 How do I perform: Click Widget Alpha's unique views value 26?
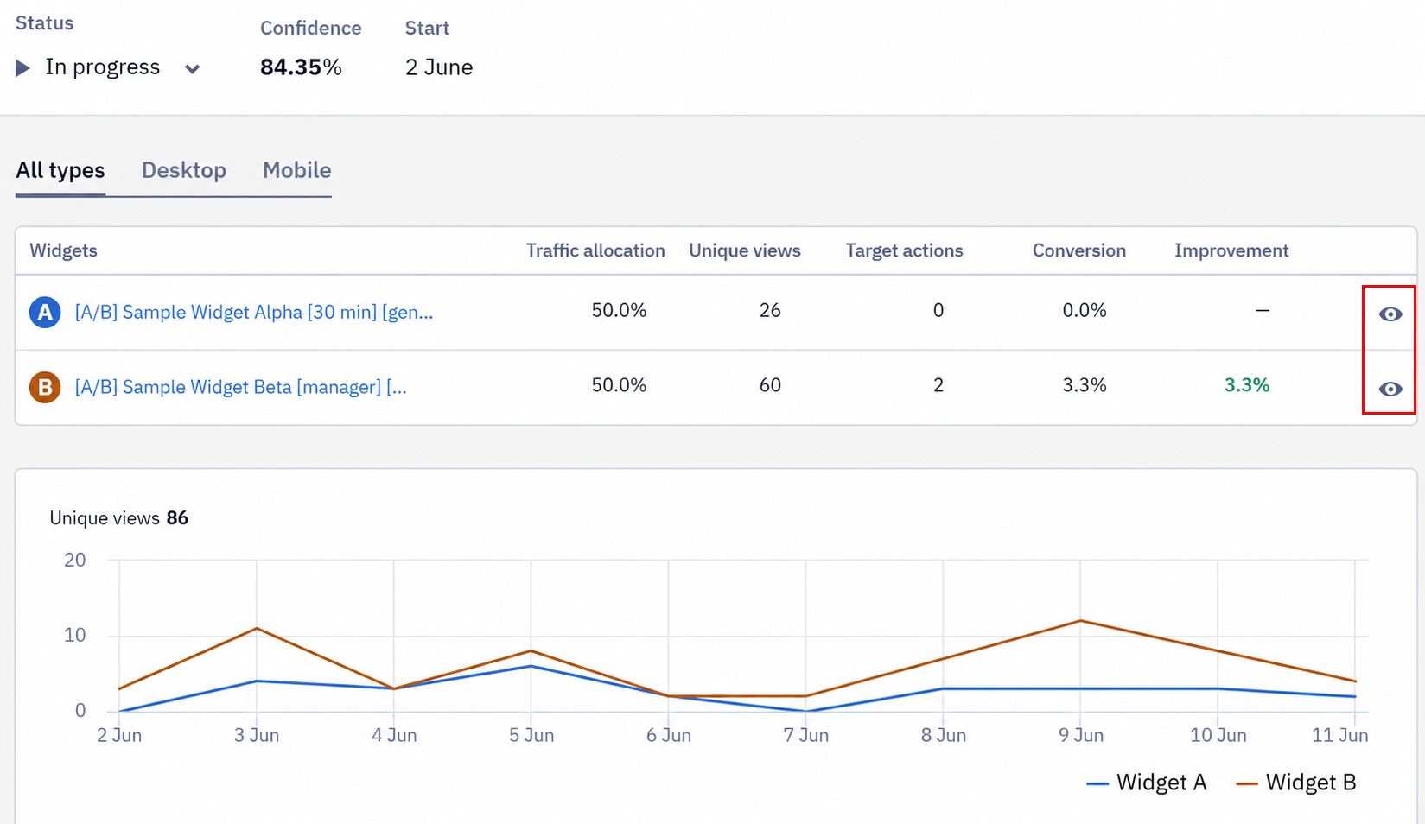(770, 310)
